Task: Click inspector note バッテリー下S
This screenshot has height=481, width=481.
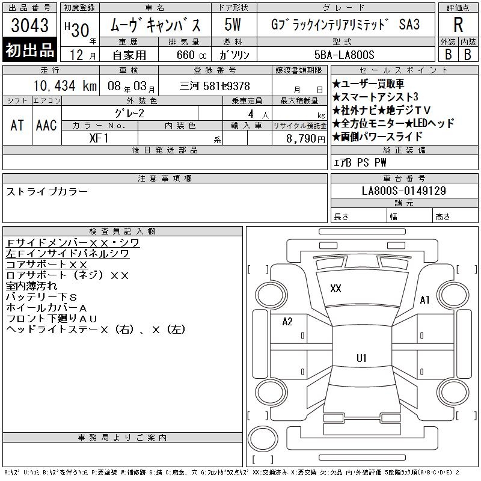Action: (x=41, y=297)
